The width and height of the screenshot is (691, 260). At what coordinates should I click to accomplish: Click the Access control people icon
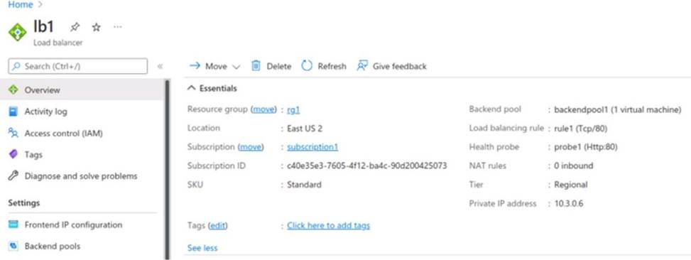pyautogui.click(x=13, y=133)
